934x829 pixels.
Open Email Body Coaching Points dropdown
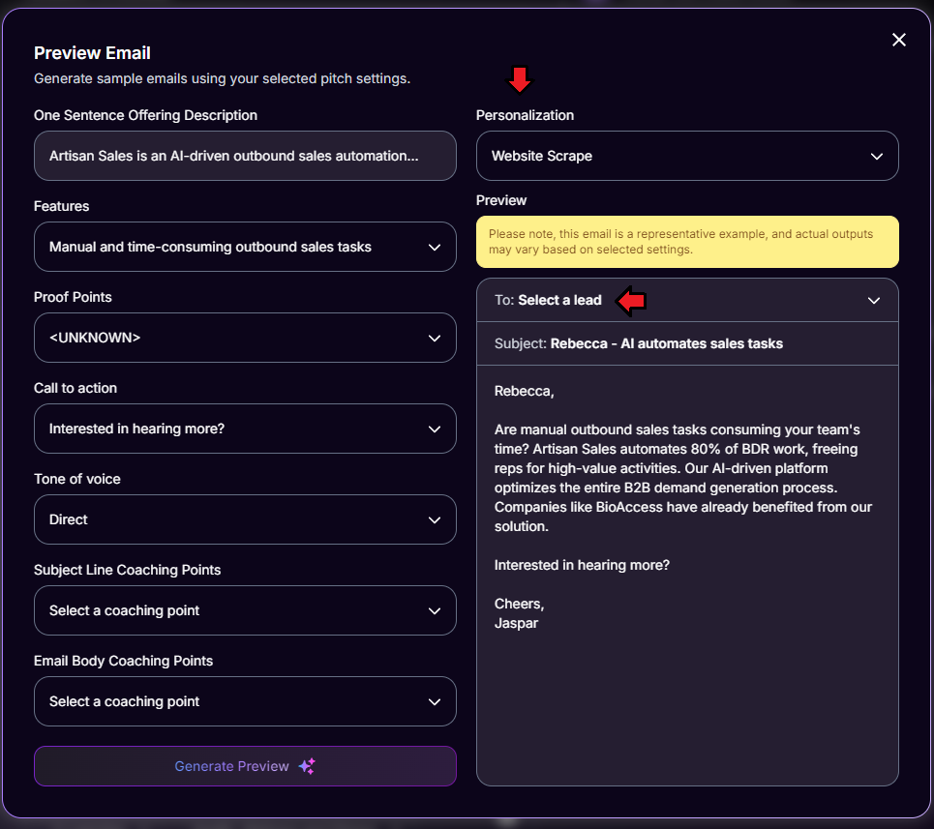tap(245, 701)
